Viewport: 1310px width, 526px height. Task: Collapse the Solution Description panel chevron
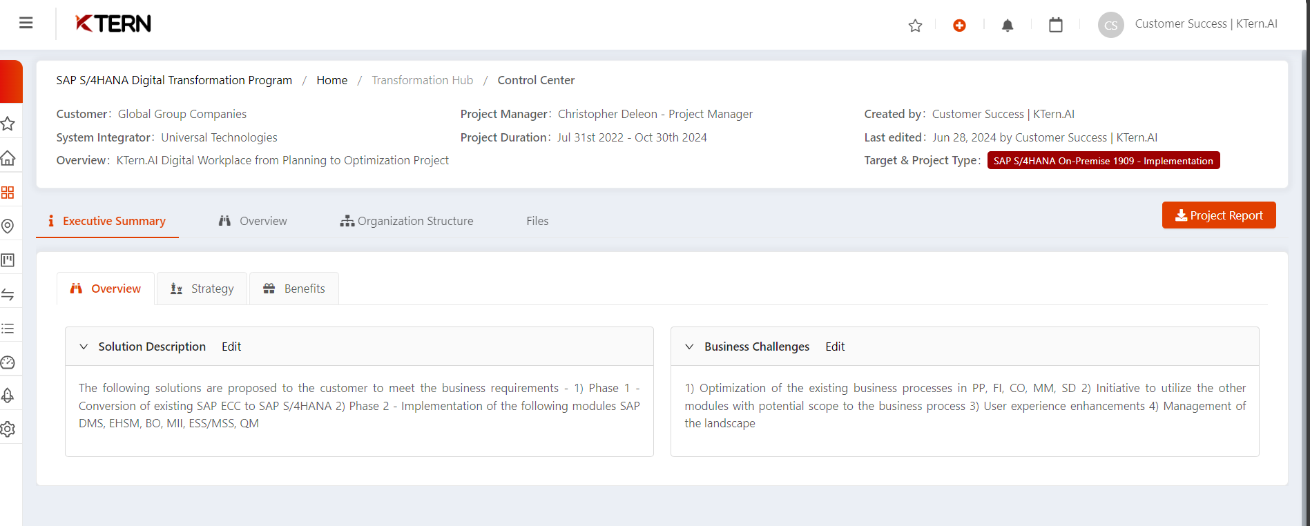point(84,347)
